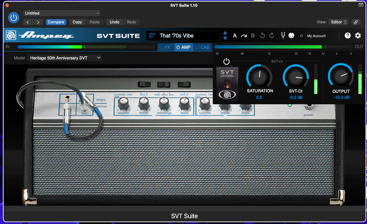Click the Paste button
The image size is (367, 224).
[x=94, y=22]
